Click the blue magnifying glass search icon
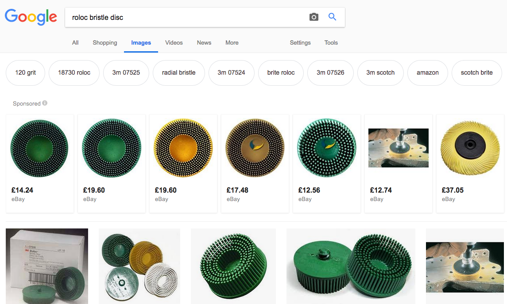 pyautogui.click(x=332, y=17)
